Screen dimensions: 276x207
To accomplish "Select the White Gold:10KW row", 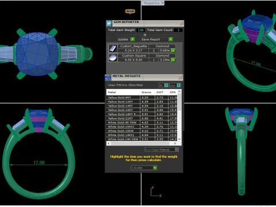I will click(x=142, y=131).
